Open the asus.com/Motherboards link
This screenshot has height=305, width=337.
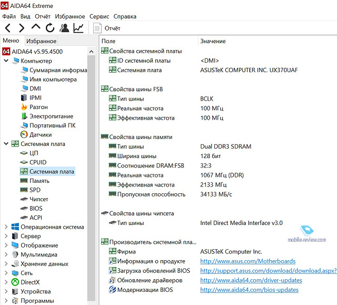[x=248, y=261]
